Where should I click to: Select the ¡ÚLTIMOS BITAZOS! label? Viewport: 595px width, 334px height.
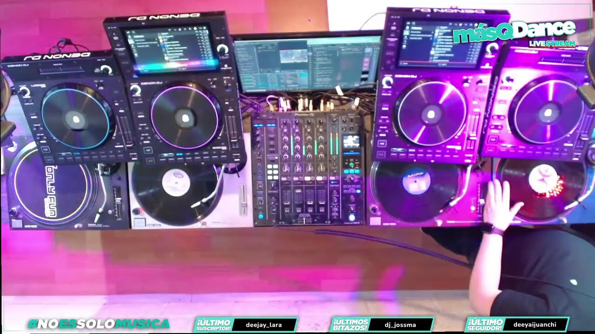(x=351, y=325)
